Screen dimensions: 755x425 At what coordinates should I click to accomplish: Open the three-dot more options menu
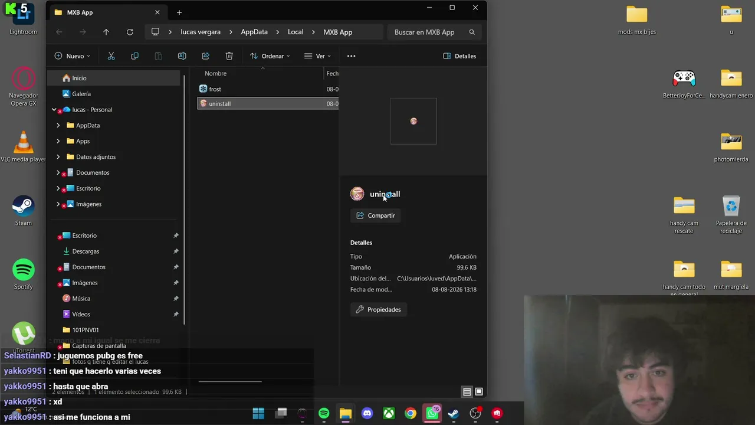click(351, 56)
